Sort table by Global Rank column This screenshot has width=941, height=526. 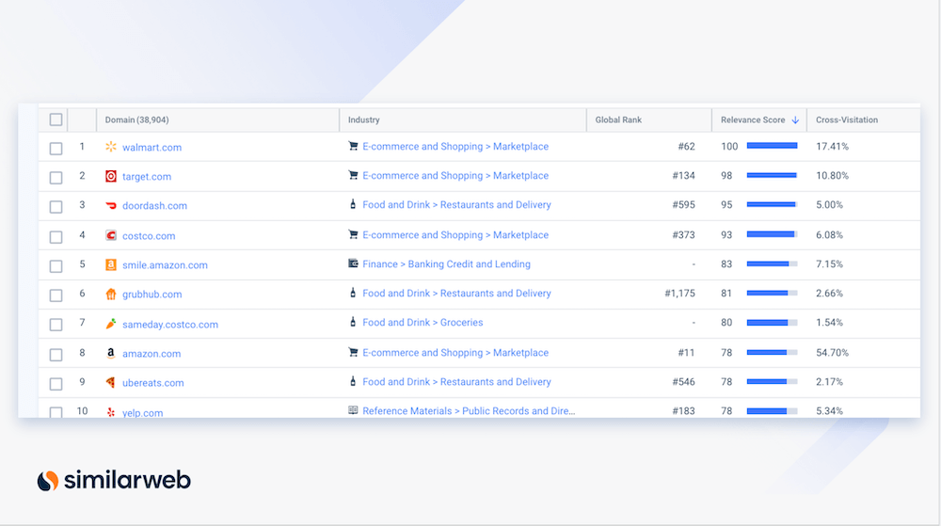click(618, 120)
